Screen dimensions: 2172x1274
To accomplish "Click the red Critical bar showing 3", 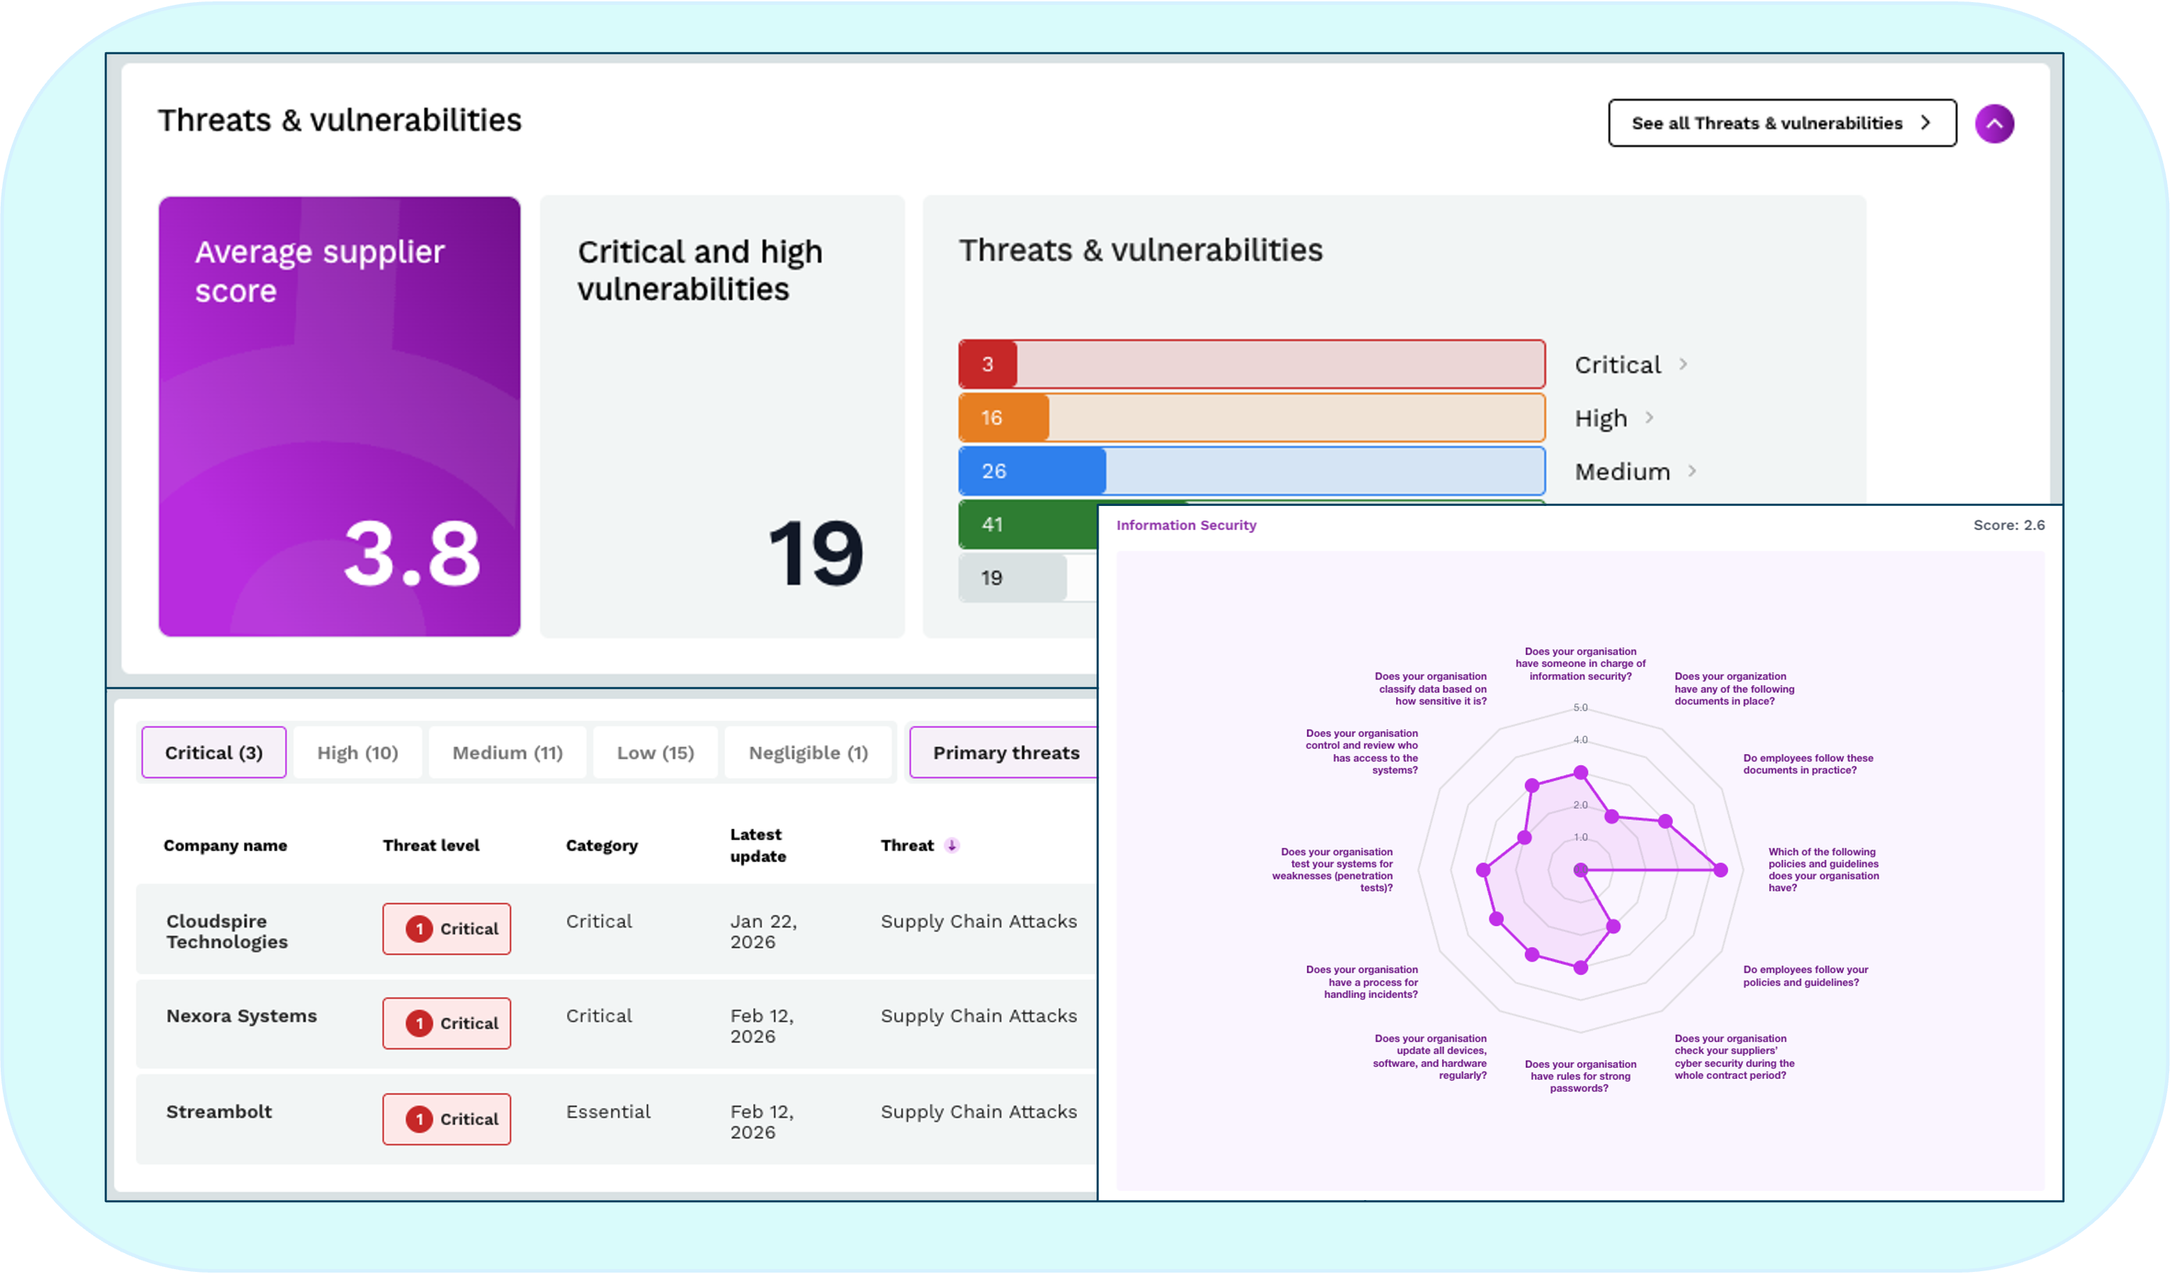I will tap(988, 364).
